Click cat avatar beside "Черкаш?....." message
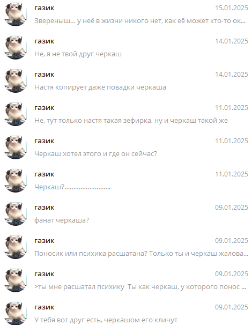Screen dimensions: 252x325 16,181
